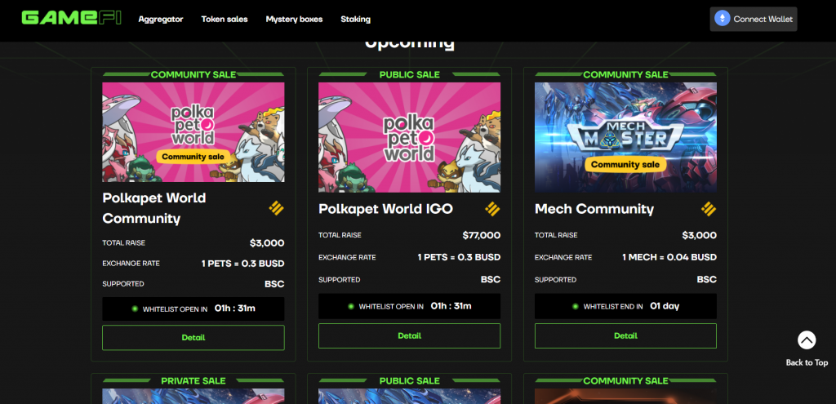Open Polkapet World Community banner image
This screenshot has width=836, height=404.
coord(193,132)
